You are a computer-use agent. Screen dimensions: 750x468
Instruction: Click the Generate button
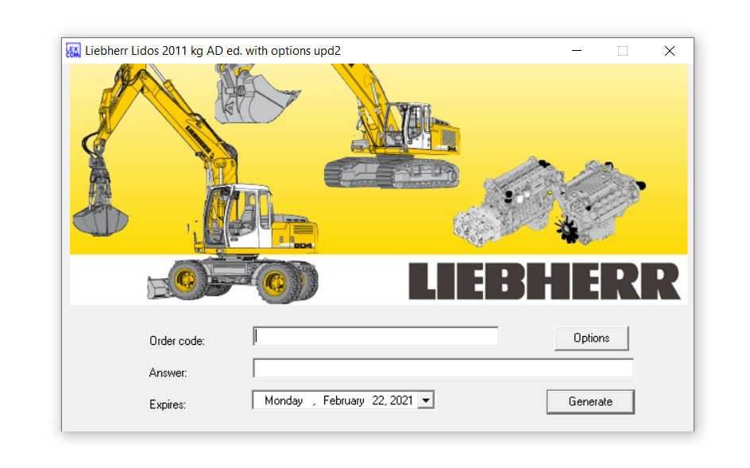[x=591, y=401]
